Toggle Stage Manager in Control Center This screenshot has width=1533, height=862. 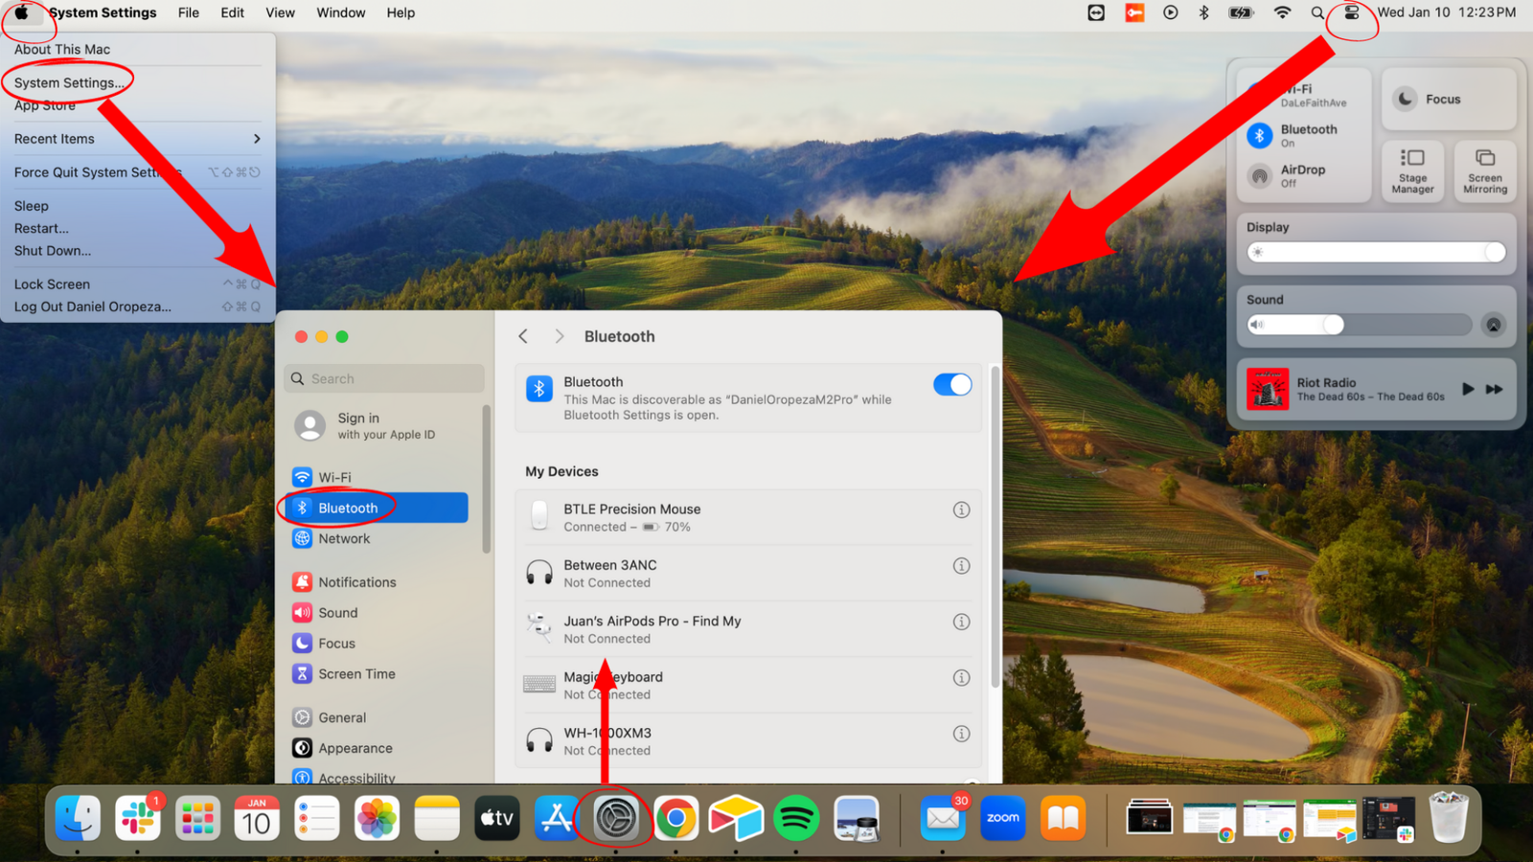point(1412,170)
